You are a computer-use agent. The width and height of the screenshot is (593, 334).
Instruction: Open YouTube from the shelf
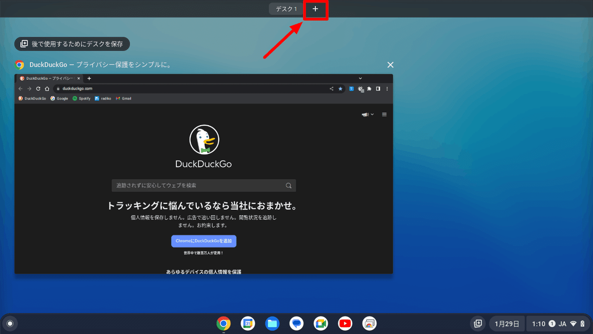click(345, 324)
